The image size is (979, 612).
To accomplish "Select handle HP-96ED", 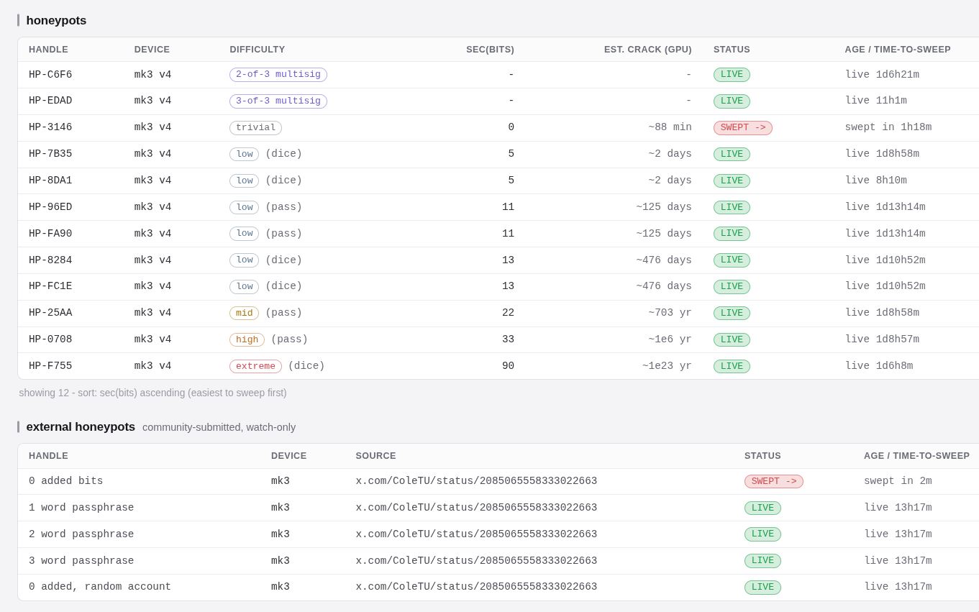I will click(x=50, y=207).
